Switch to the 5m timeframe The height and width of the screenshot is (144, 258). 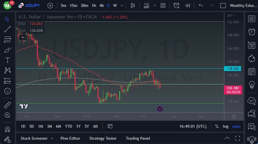pos(63,5)
